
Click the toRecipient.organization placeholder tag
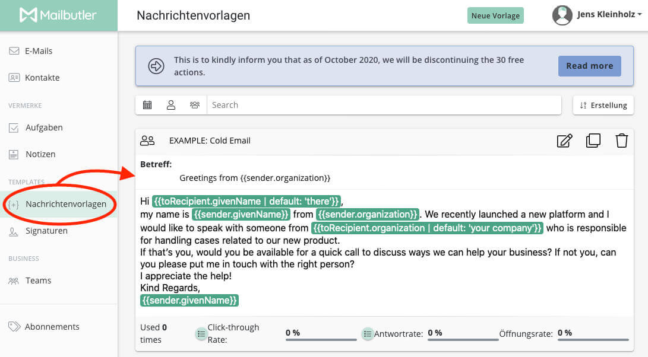(x=427, y=228)
